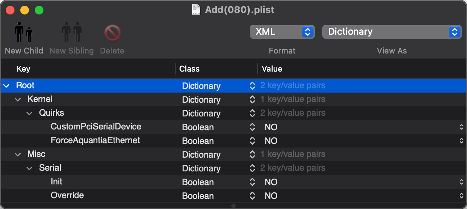Screen dimensions: 467x209
Task: Toggle Override value NO stepper
Action: coord(461,196)
